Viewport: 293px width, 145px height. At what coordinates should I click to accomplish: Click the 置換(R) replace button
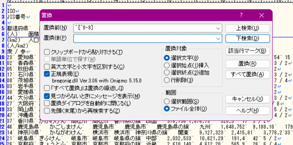click(248, 64)
